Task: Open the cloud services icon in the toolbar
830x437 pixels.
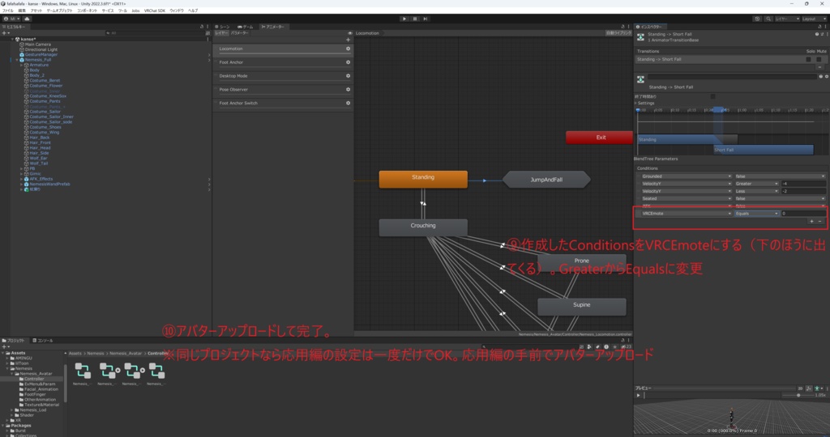Action: pyautogui.click(x=27, y=19)
